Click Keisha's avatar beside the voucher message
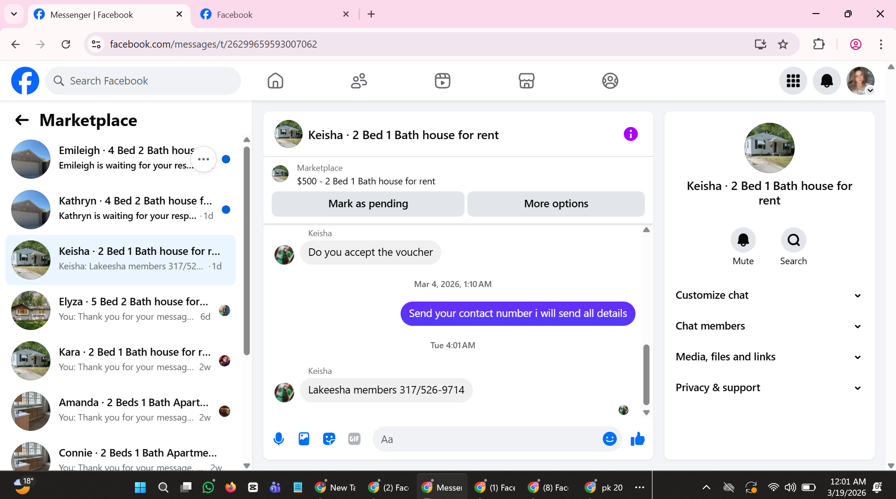Screen dimensions: 896x499 tap(284, 255)
